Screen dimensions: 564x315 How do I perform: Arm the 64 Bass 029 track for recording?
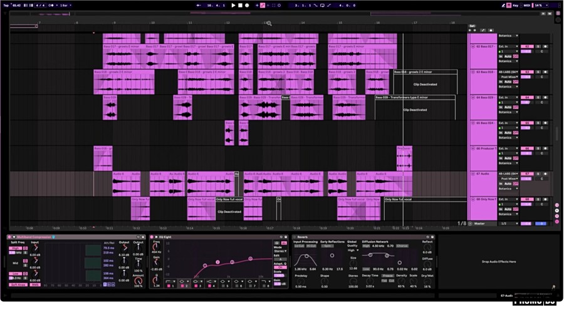(545, 98)
